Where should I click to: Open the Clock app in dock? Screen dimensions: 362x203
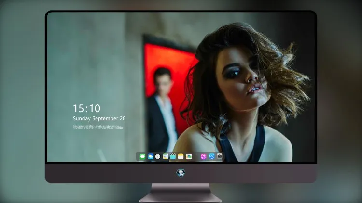[158, 156]
